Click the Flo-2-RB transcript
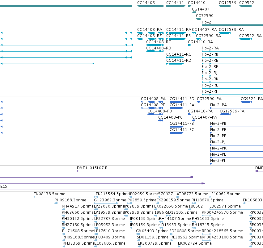This screenshot has height=248, width=263. point(210,54)
